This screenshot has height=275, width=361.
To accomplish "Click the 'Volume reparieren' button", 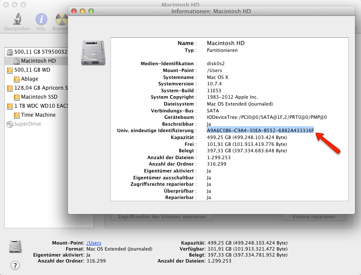I will [x=314, y=217].
